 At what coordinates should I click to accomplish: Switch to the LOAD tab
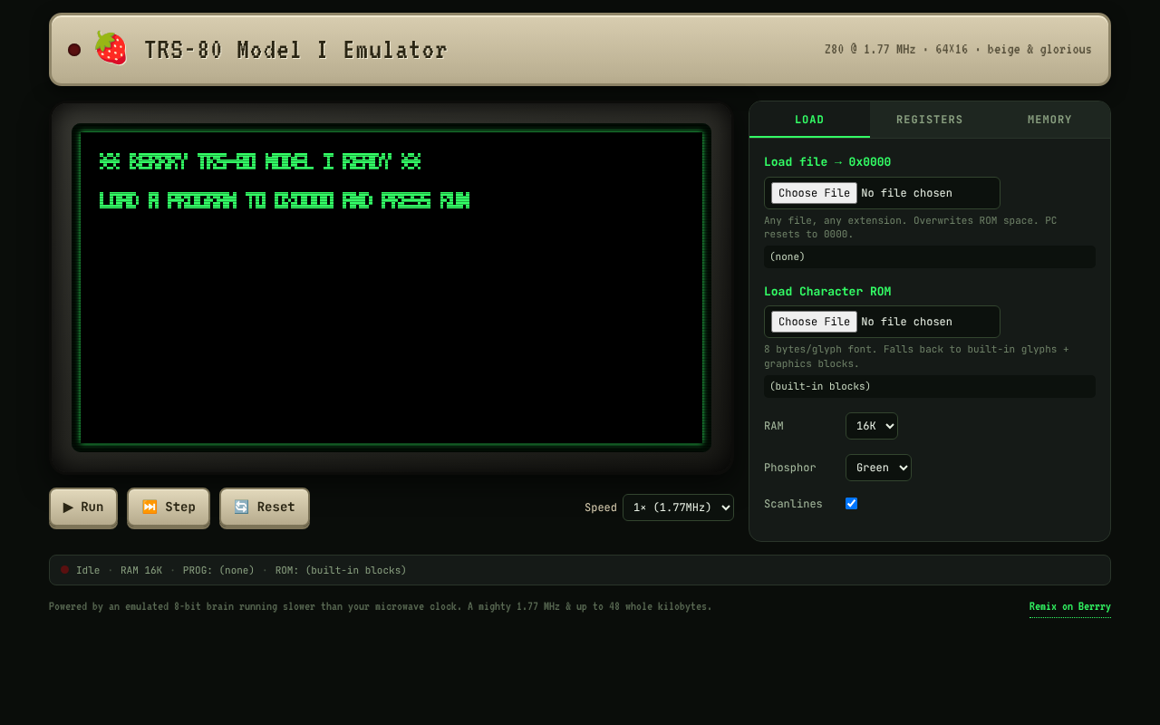click(x=809, y=120)
